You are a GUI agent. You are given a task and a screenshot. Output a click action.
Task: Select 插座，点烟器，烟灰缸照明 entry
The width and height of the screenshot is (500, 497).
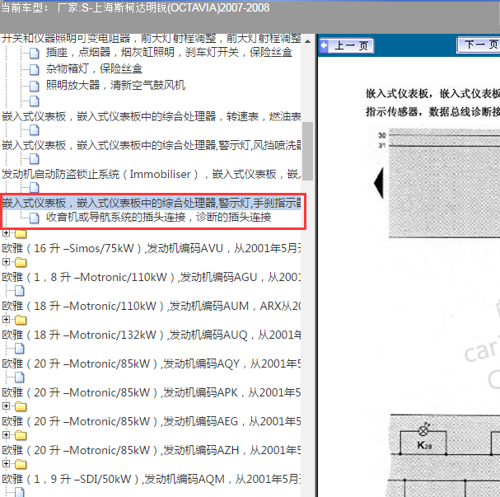coord(169,52)
